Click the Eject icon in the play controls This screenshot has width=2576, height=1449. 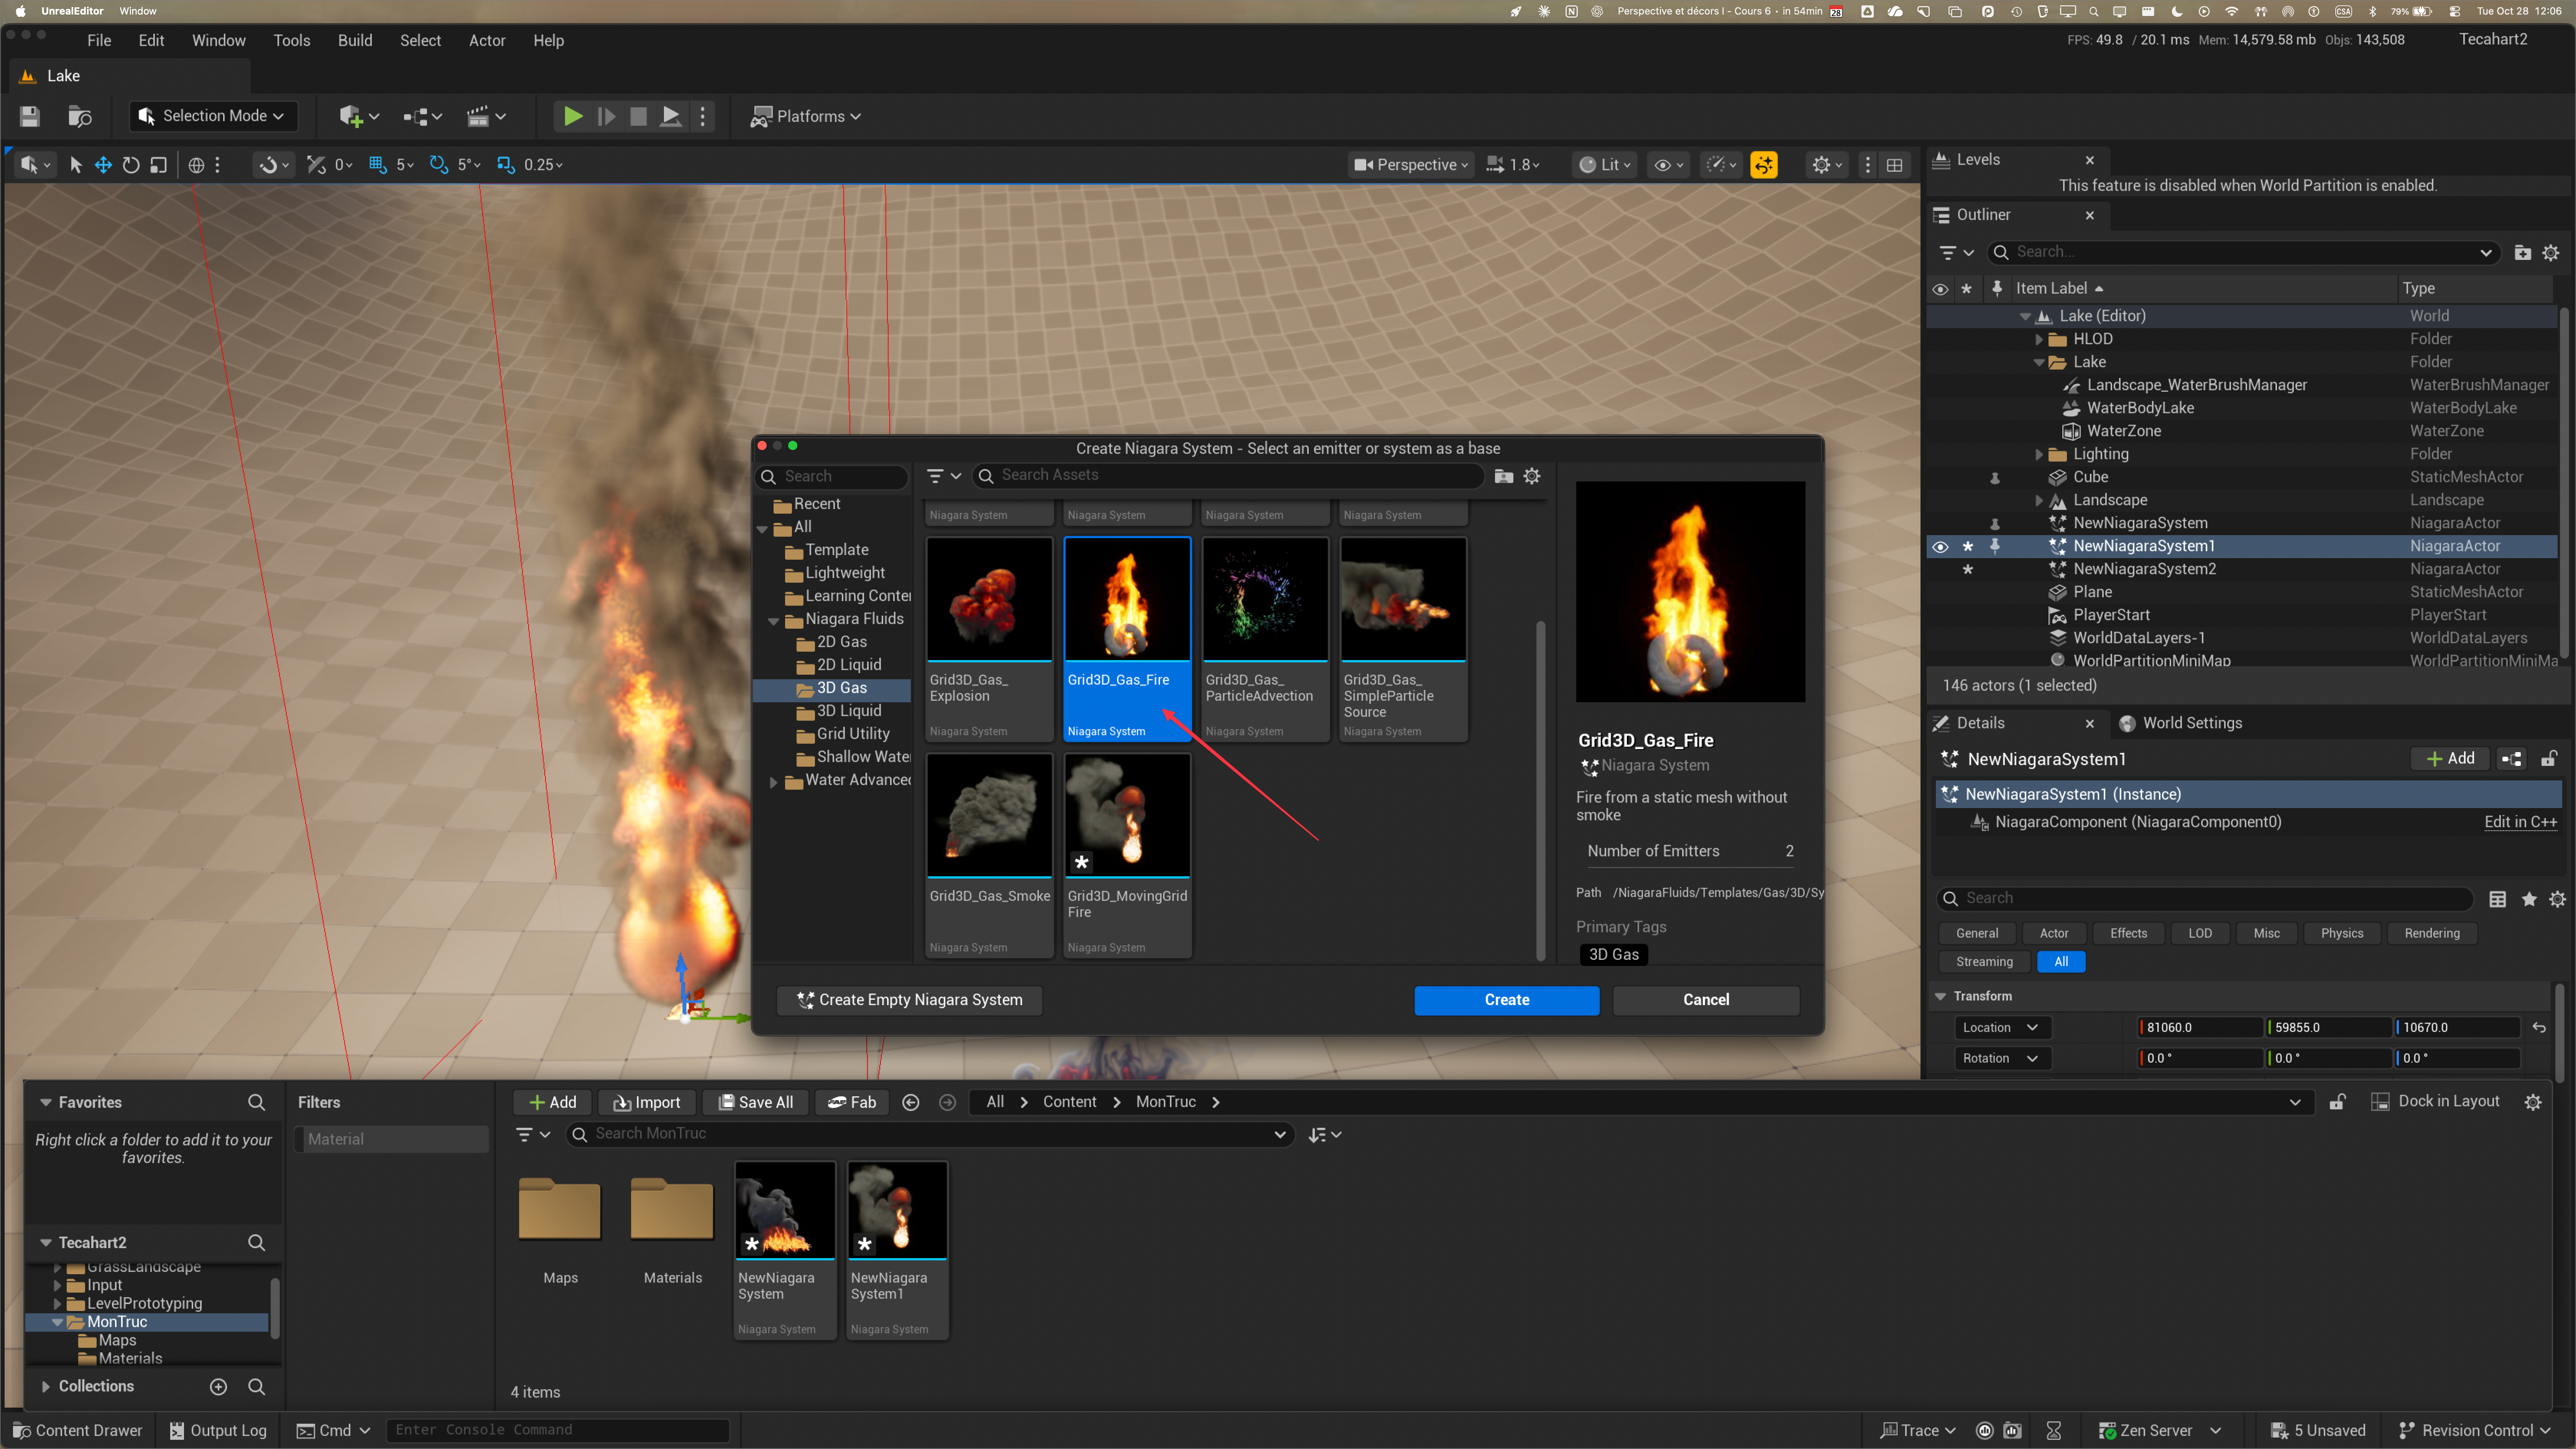coord(671,116)
